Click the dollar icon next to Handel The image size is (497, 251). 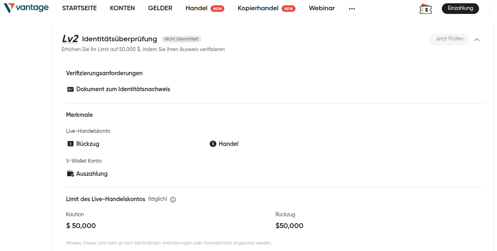(x=213, y=143)
